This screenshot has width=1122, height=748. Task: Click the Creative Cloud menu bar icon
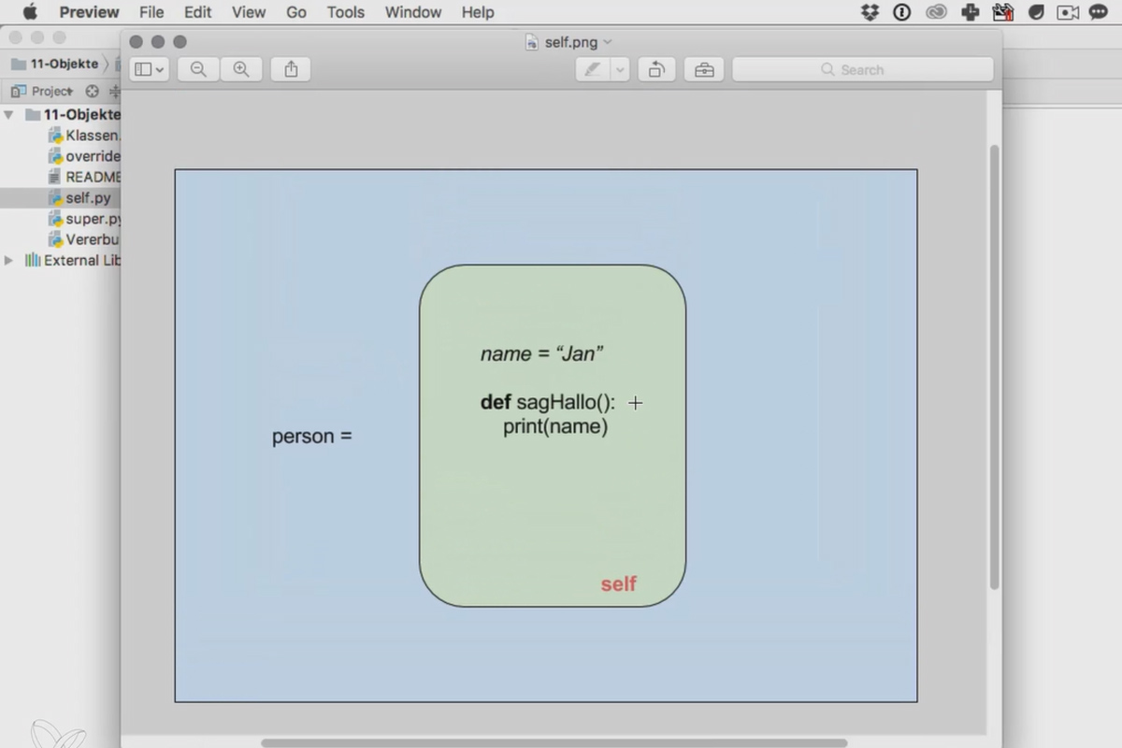936,12
